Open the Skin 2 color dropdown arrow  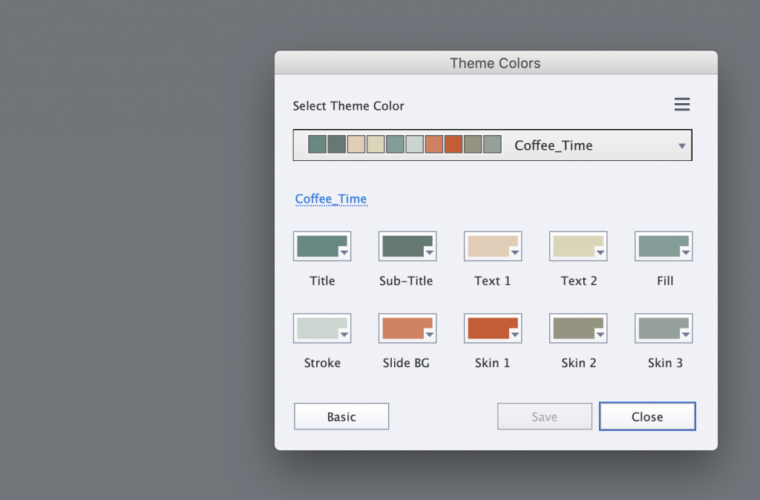(x=600, y=335)
